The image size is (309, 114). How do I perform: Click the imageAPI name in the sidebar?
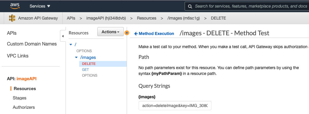[27, 79]
